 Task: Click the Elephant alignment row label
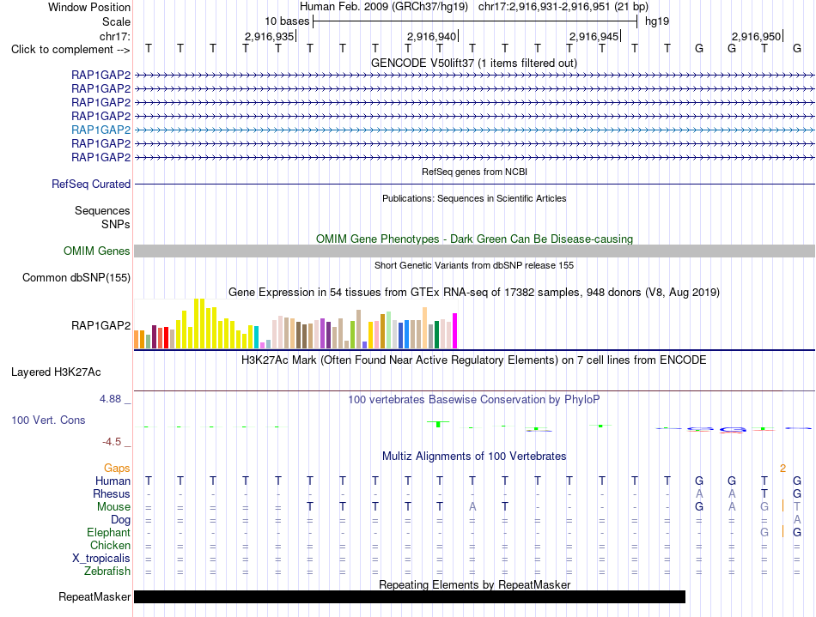(x=109, y=533)
